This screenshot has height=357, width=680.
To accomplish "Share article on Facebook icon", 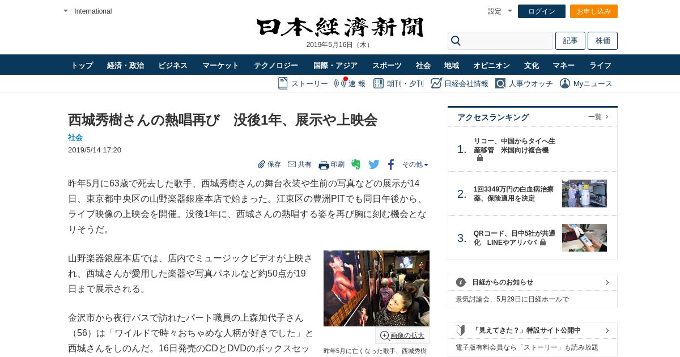I will pos(390,165).
